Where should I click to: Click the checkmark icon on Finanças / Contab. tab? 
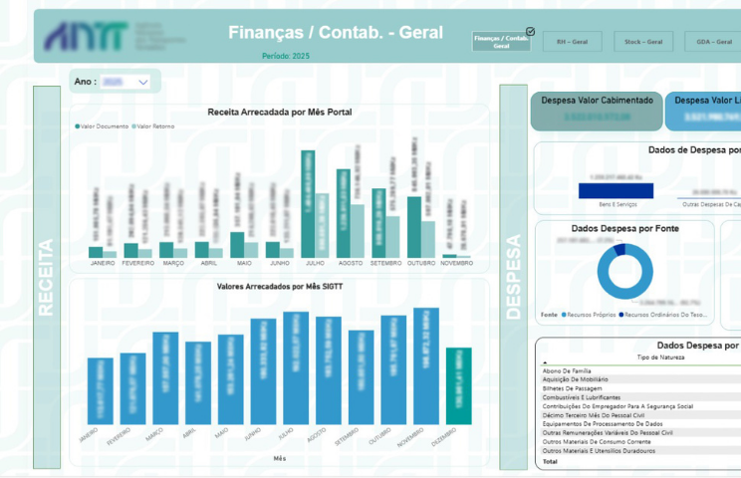click(530, 32)
